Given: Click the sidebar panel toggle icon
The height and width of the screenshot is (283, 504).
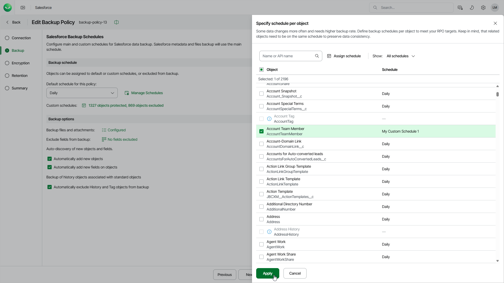Looking at the screenshot, I should (23, 8).
